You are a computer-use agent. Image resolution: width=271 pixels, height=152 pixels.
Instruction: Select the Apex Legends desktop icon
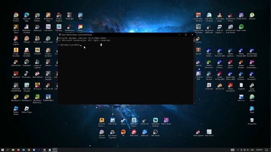[16, 41]
